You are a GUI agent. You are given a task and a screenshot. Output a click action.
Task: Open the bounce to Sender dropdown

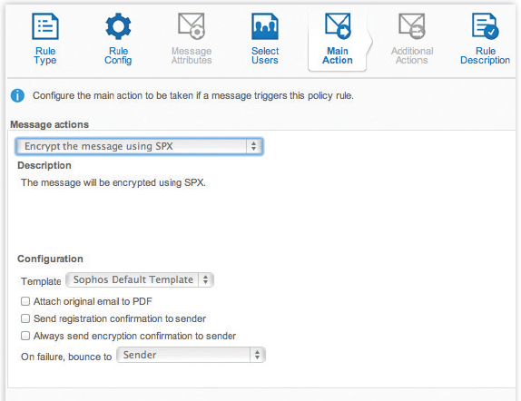(x=191, y=355)
